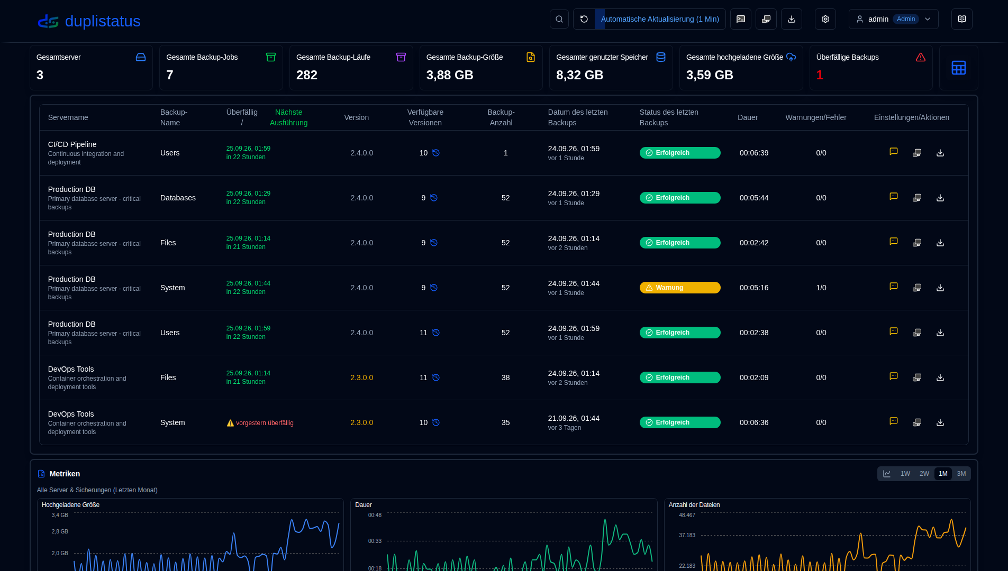Click version 2.3.0.0 in DevOps Tools Files row

point(362,377)
